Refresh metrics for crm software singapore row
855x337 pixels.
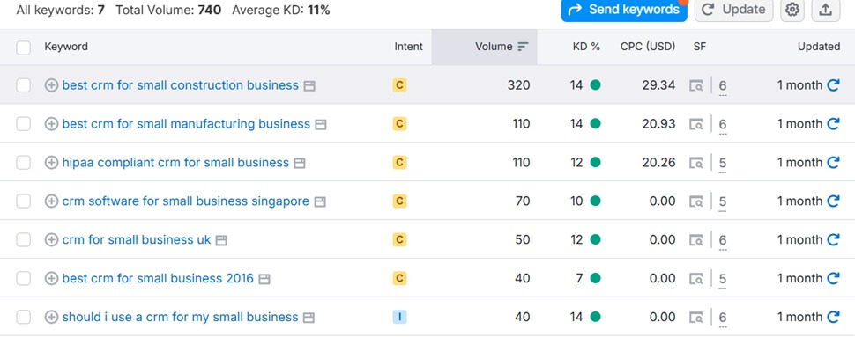click(x=833, y=201)
